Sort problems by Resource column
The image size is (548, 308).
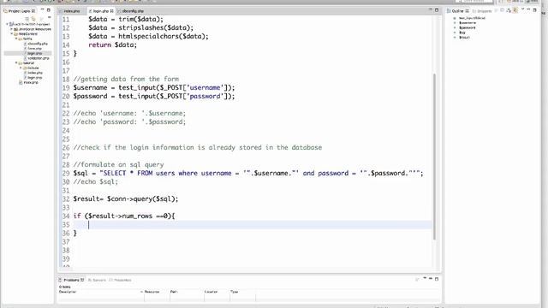[x=156, y=292]
